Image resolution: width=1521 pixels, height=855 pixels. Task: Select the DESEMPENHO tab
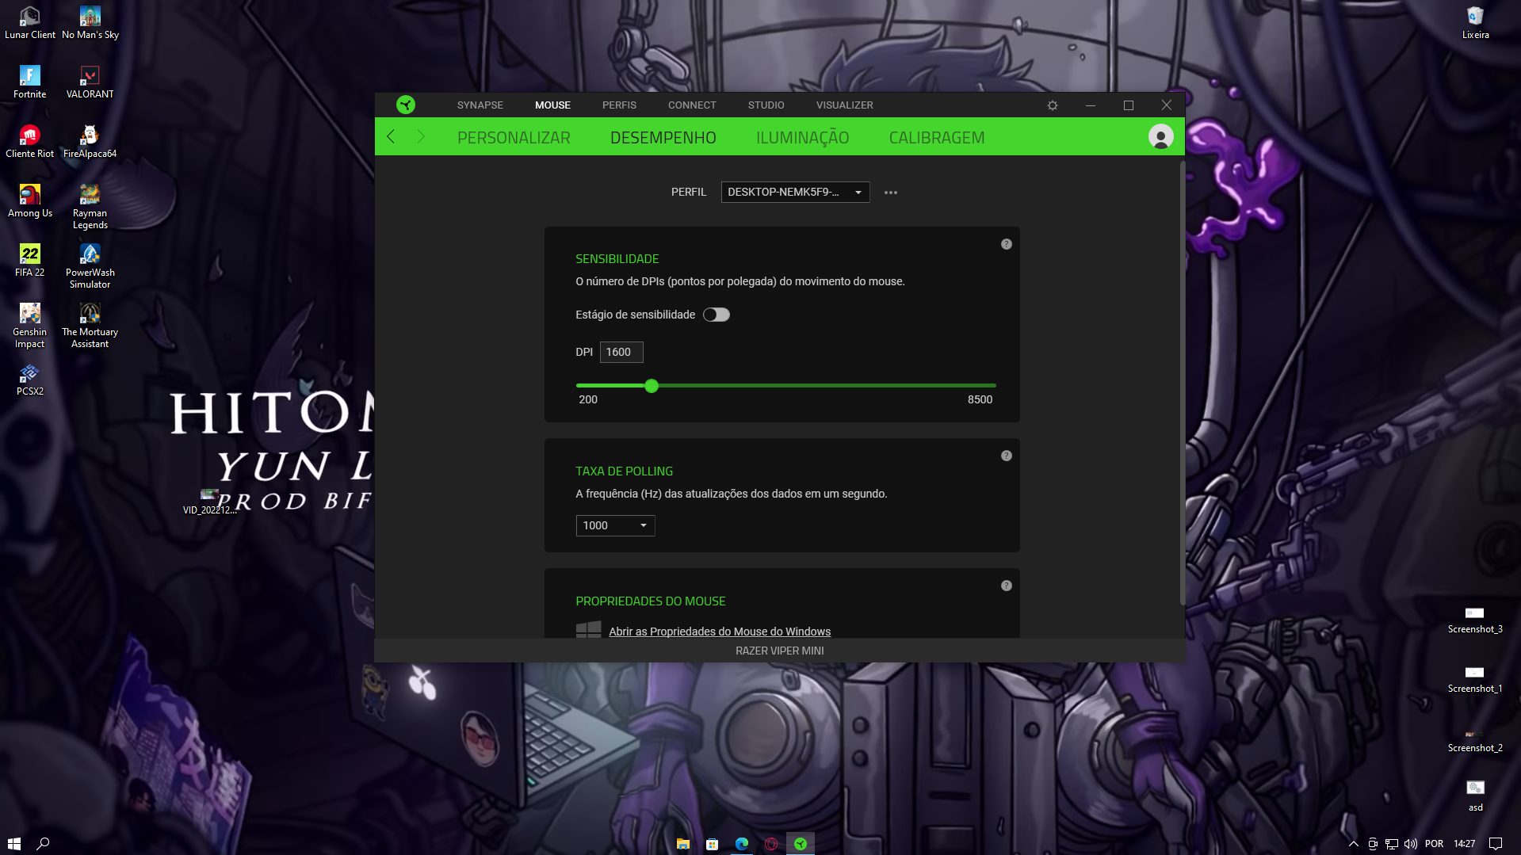tap(663, 137)
